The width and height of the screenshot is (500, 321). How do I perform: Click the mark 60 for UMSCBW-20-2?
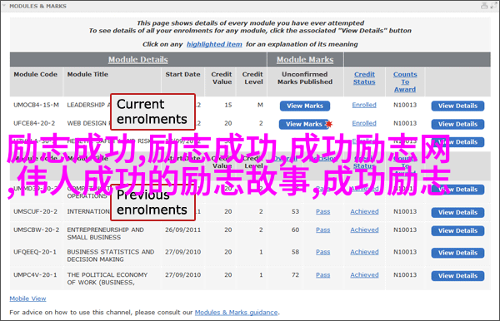click(x=295, y=230)
